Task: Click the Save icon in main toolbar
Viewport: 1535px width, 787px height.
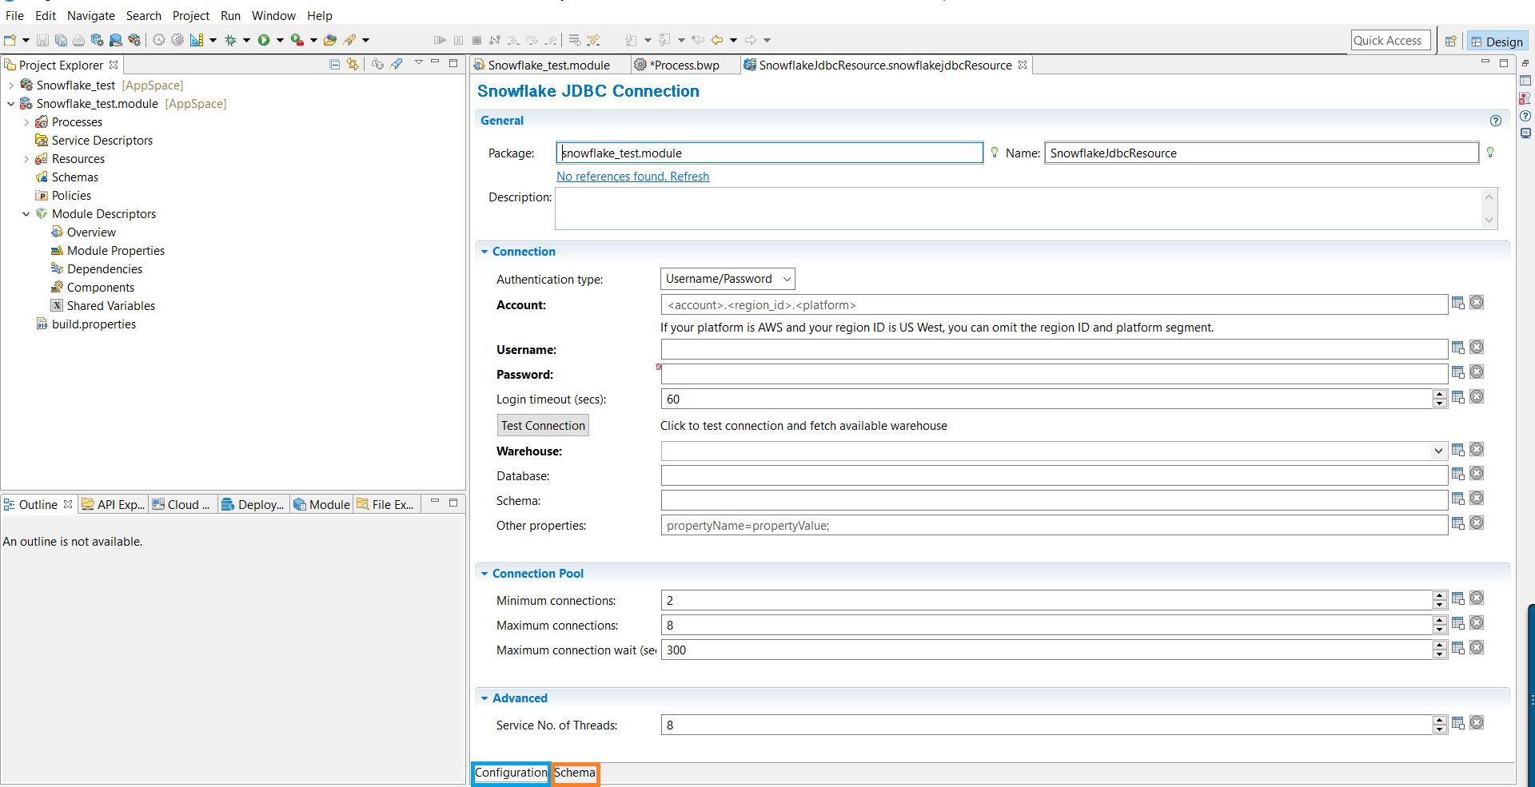Action: click(43, 40)
